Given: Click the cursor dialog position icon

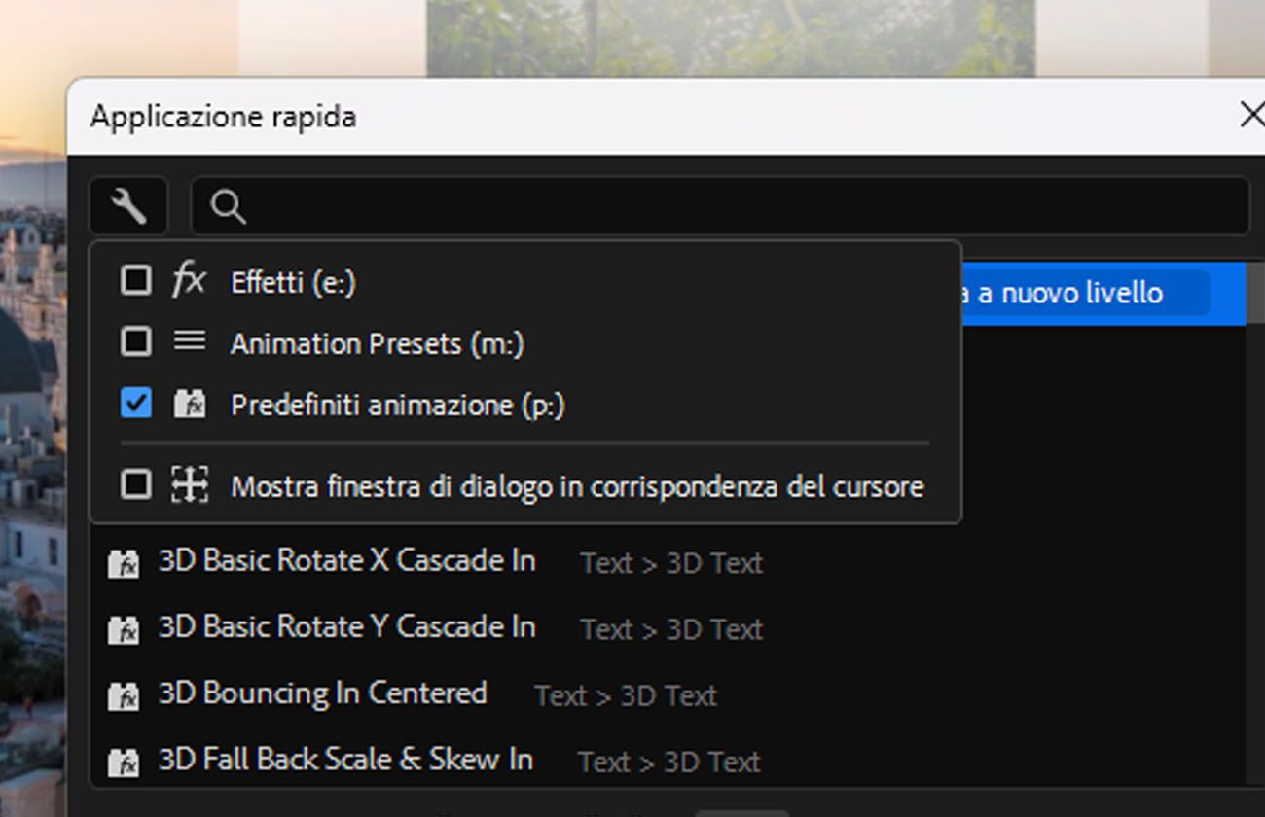Looking at the screenshot, I should [189, 483].
